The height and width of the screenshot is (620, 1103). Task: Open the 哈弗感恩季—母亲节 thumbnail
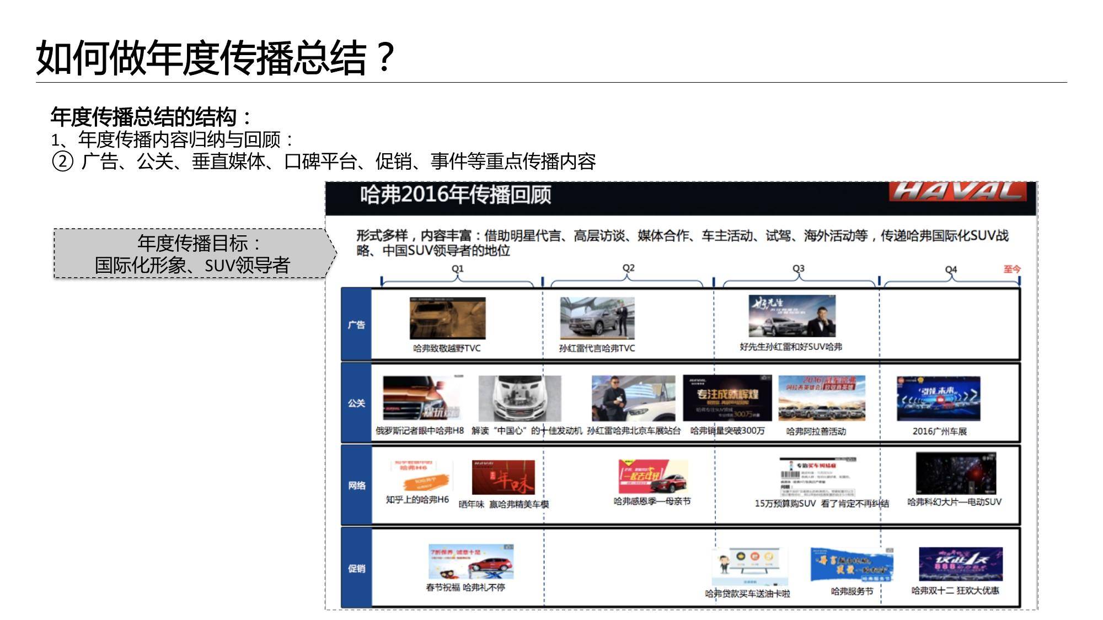[x=653, y=476]
